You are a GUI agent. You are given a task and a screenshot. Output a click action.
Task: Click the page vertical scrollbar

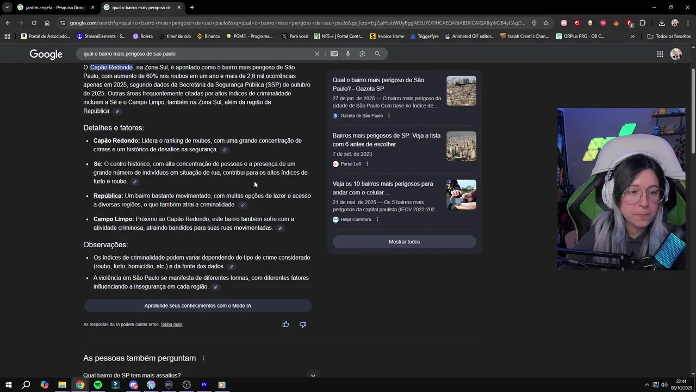click(x=693, y=111)
